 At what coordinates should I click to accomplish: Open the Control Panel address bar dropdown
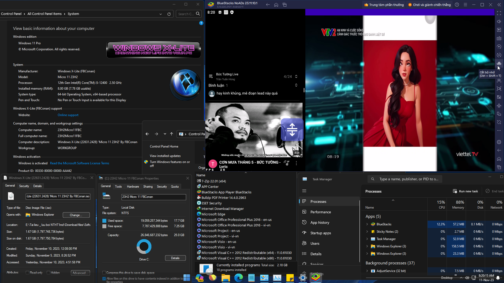[161, 14]
